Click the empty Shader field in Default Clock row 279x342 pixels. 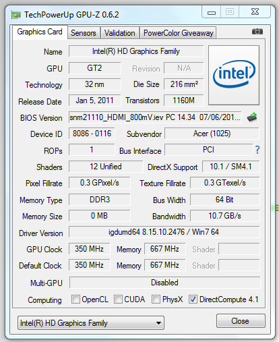click(239, 265)
